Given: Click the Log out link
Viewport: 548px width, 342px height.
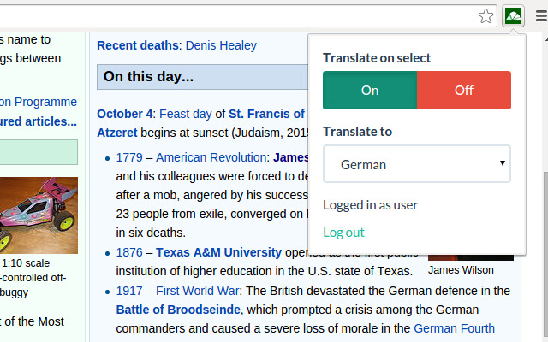Looking at the screenshot, I should tap(343, 233).
